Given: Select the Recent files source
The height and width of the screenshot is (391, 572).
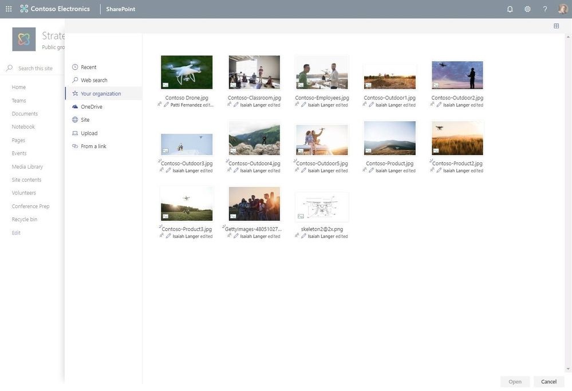Looking at the screenshot, I should (89, 67).
